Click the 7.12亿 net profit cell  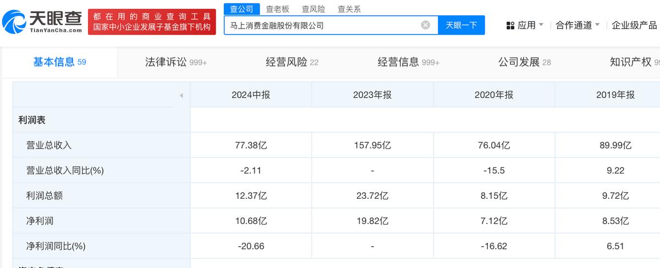pyautogui.click(x=494, y=221)
